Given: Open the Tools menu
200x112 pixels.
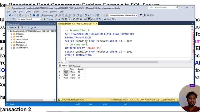Looking at the screenshot, I should pos(44,12).
